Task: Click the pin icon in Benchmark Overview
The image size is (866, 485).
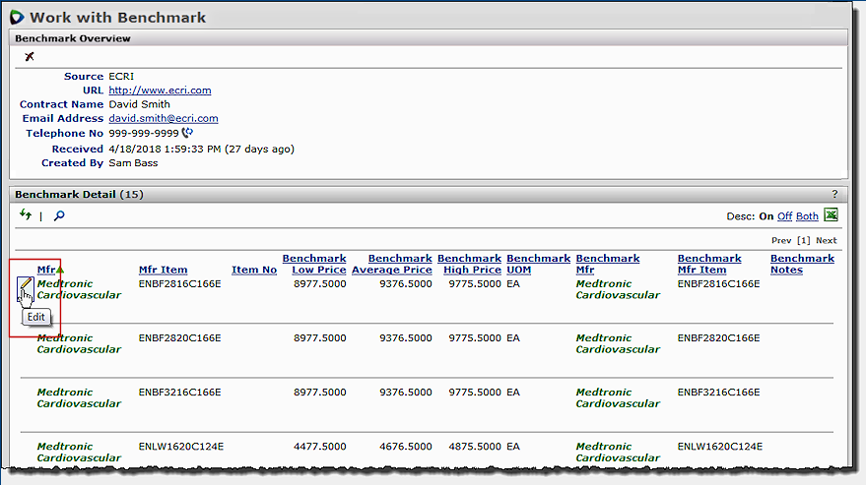Action: click(x=29, y=57)
